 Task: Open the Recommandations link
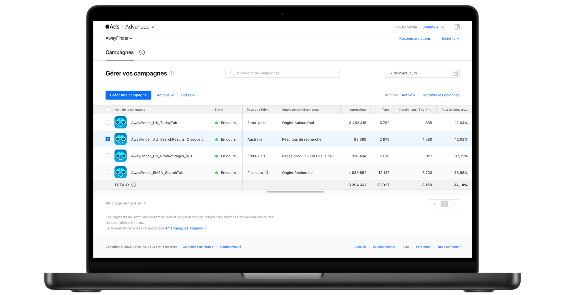coord(415,39)
